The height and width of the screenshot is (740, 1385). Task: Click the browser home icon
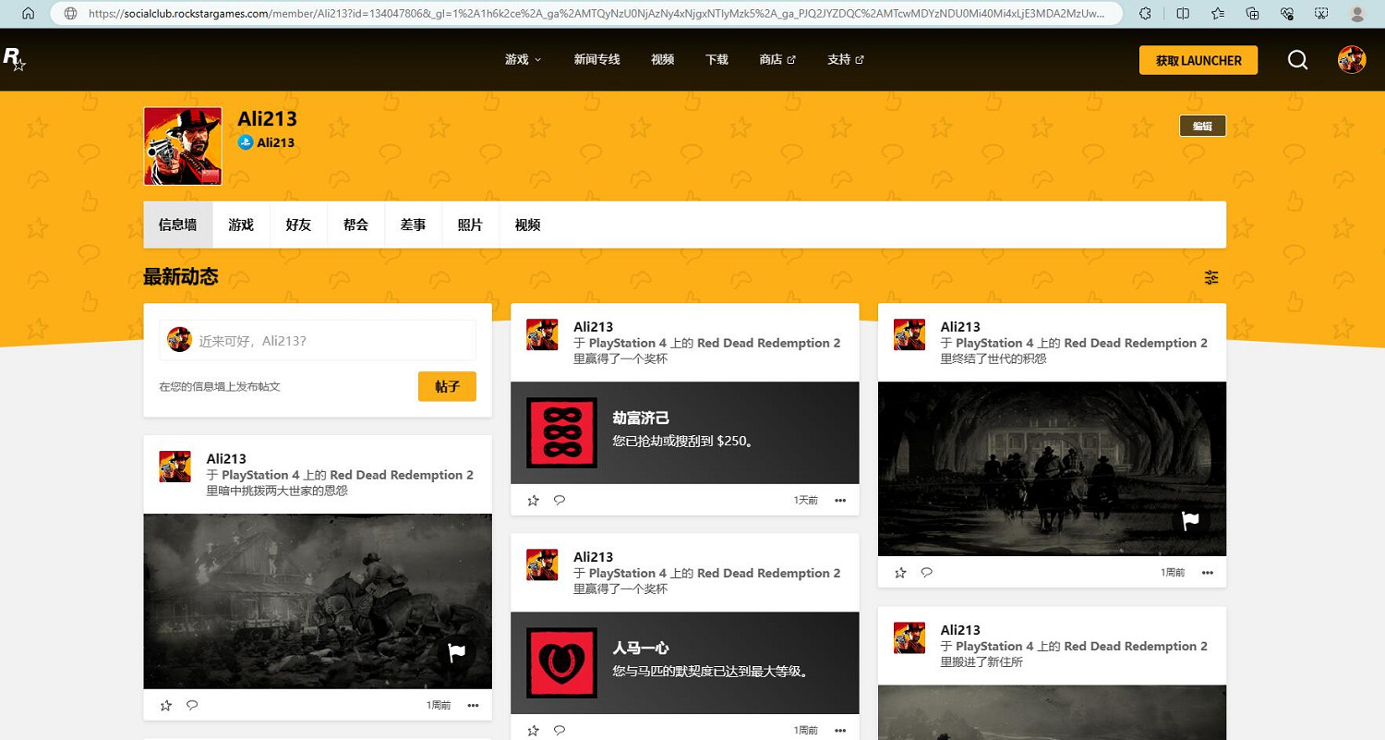pyautogui.click(x=26, y=13)
